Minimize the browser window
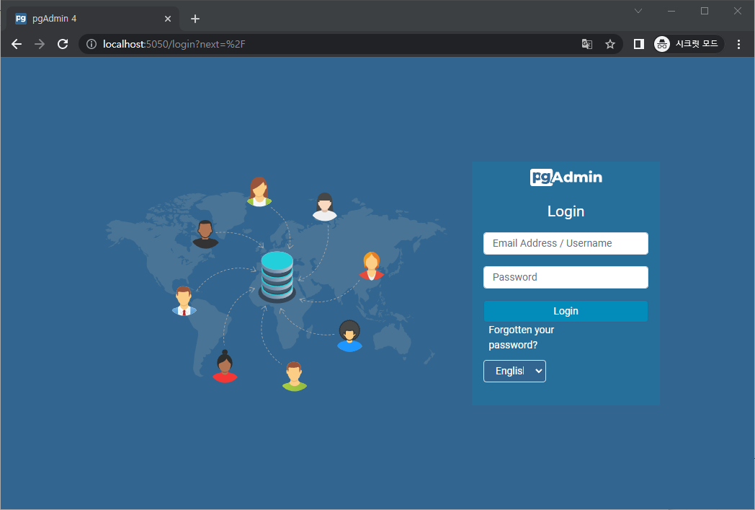This screenshot has width=755, height=510. click(x=671, y=11)
